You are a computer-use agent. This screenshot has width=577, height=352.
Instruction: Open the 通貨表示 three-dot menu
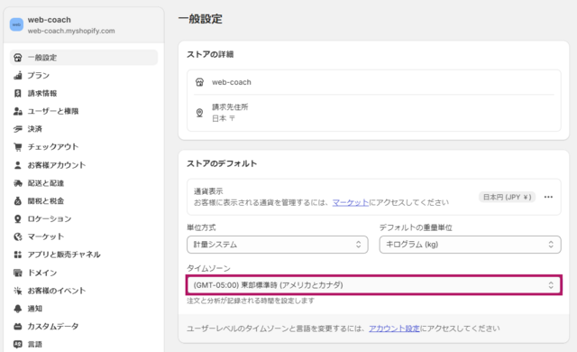(x=548, y=197)
